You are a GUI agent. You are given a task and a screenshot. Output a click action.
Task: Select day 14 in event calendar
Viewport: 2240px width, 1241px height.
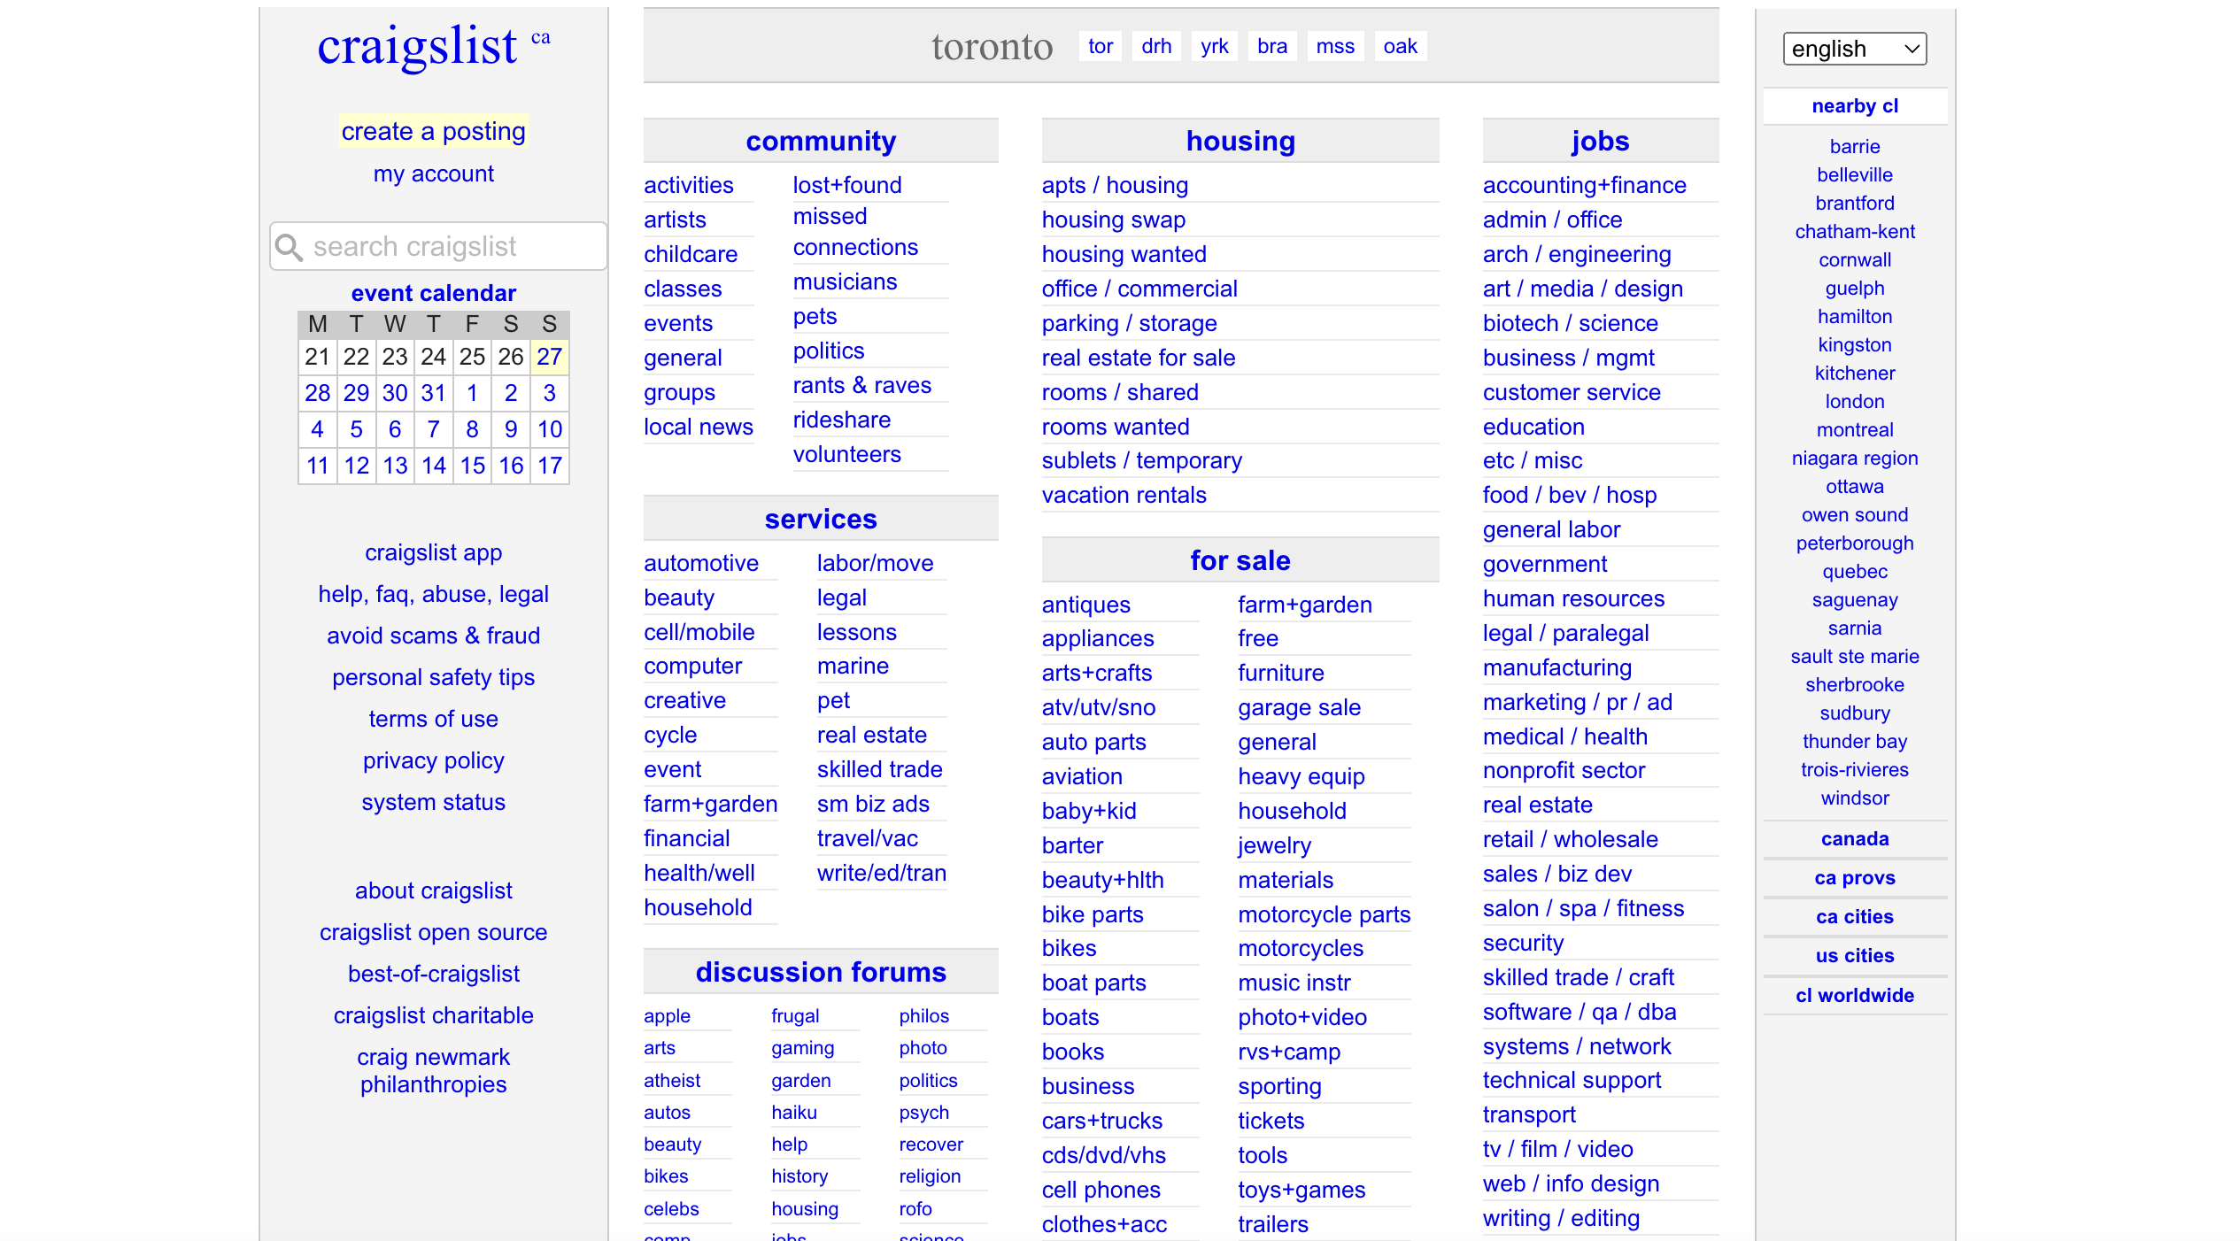pyautogui.click(x=433, y=466)
